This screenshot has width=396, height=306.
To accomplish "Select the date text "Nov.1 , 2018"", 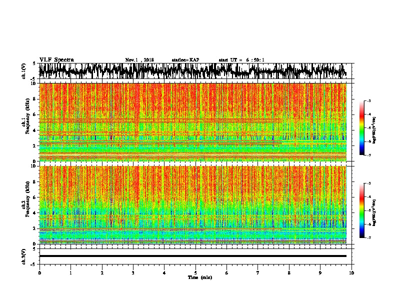I will coord(139,60).
